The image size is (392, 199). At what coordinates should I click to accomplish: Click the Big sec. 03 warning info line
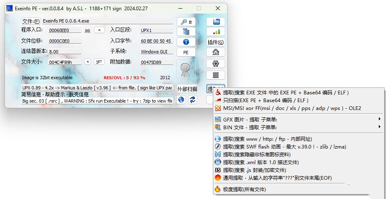point(97,101)
